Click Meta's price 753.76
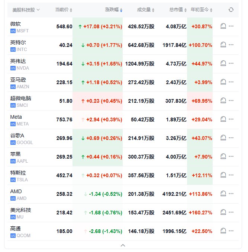 pyautogui.click(x=64, y=119)
